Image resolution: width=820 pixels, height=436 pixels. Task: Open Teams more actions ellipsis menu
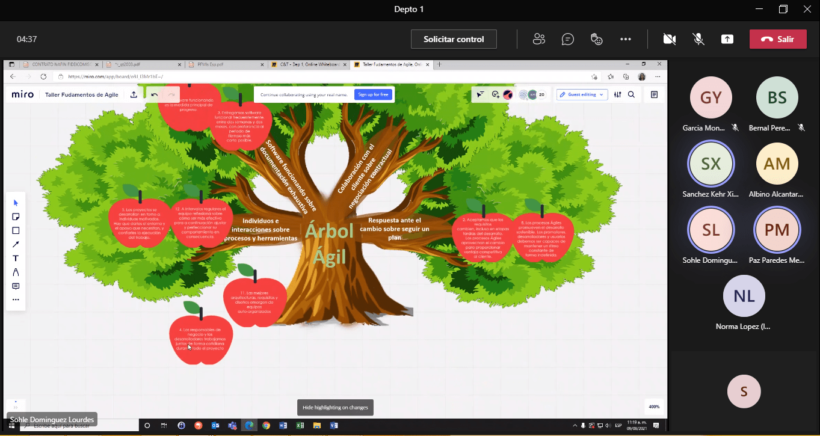tap(625, 39)
